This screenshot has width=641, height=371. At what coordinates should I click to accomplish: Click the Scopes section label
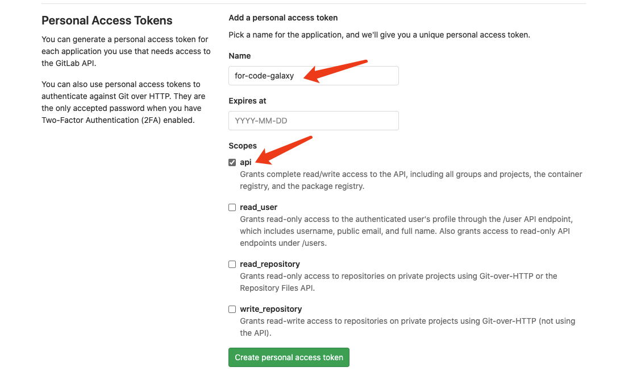[x=243, y=146]
